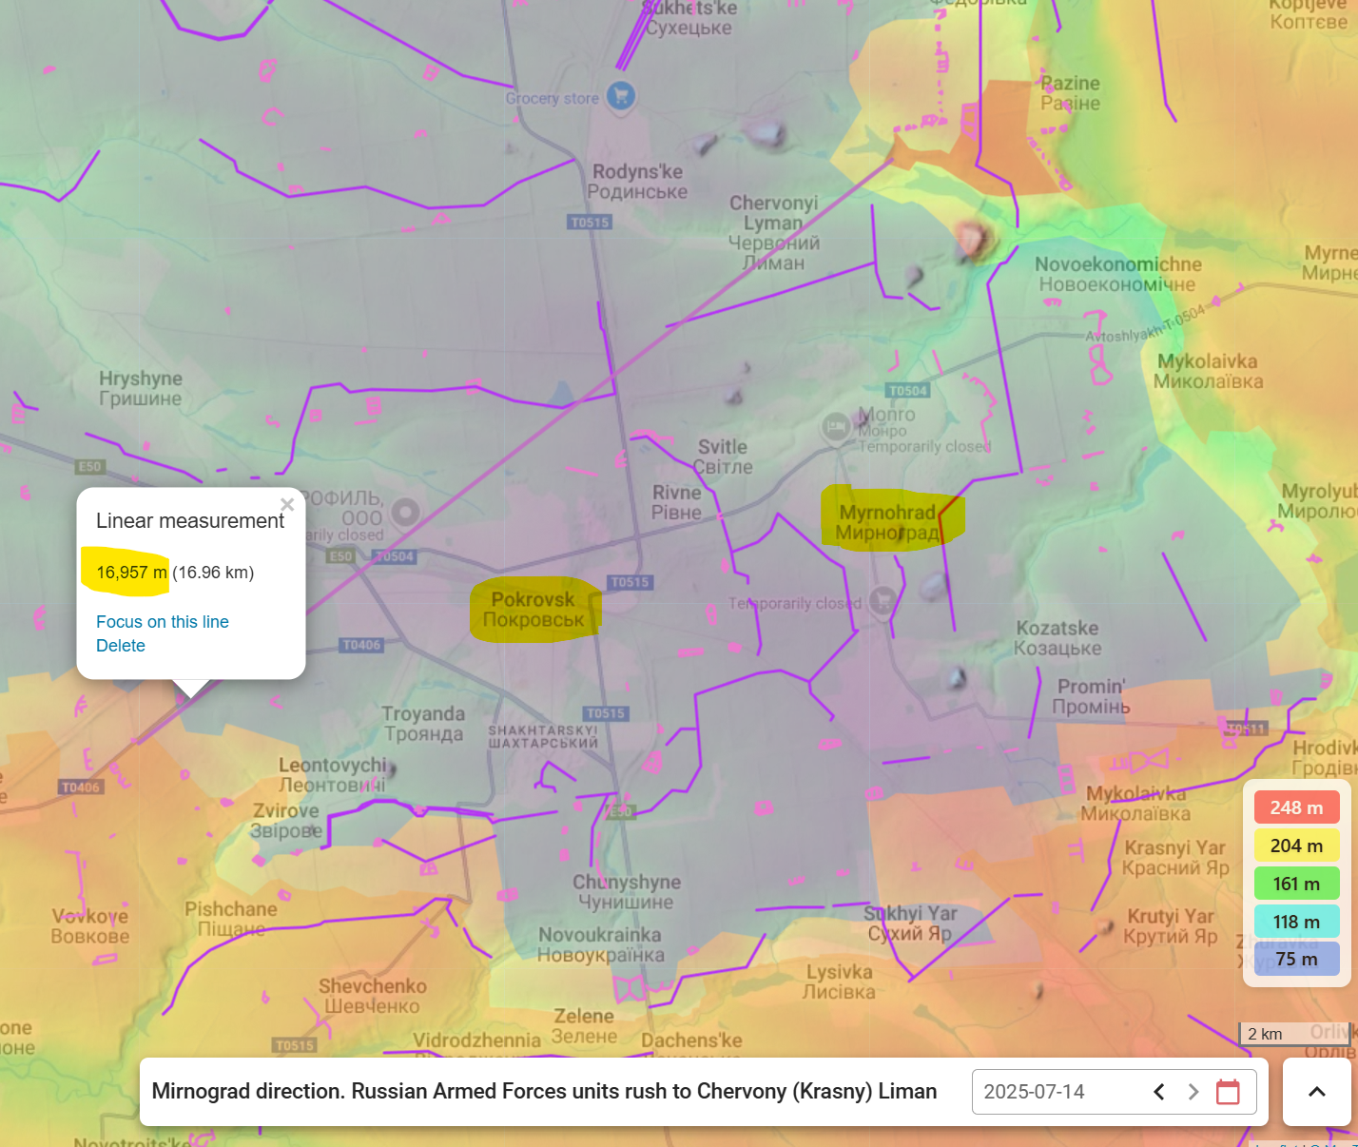Click the 2 km scale bar
The image size is (1358, 1147).
[x=1294, y=1034]
